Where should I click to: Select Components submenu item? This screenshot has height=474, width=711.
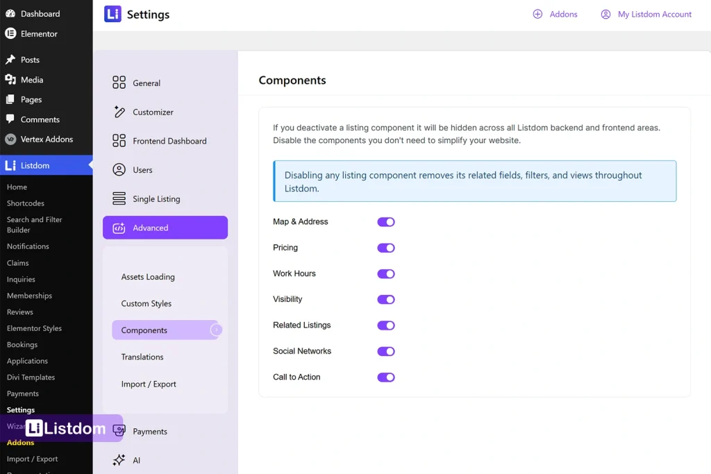coord(167,330)
